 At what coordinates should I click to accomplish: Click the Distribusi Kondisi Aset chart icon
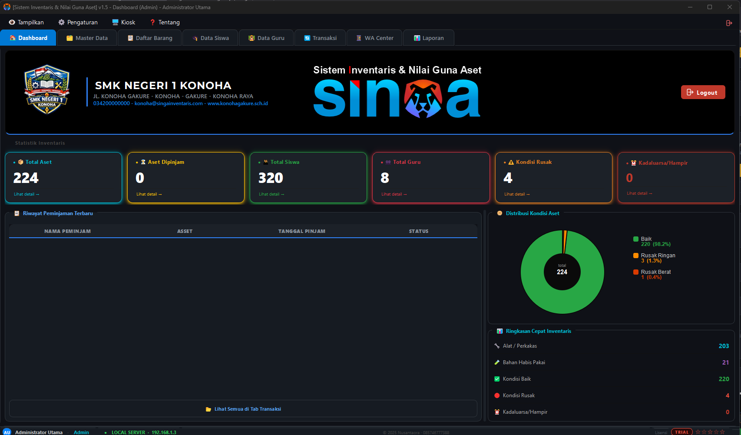500,213
